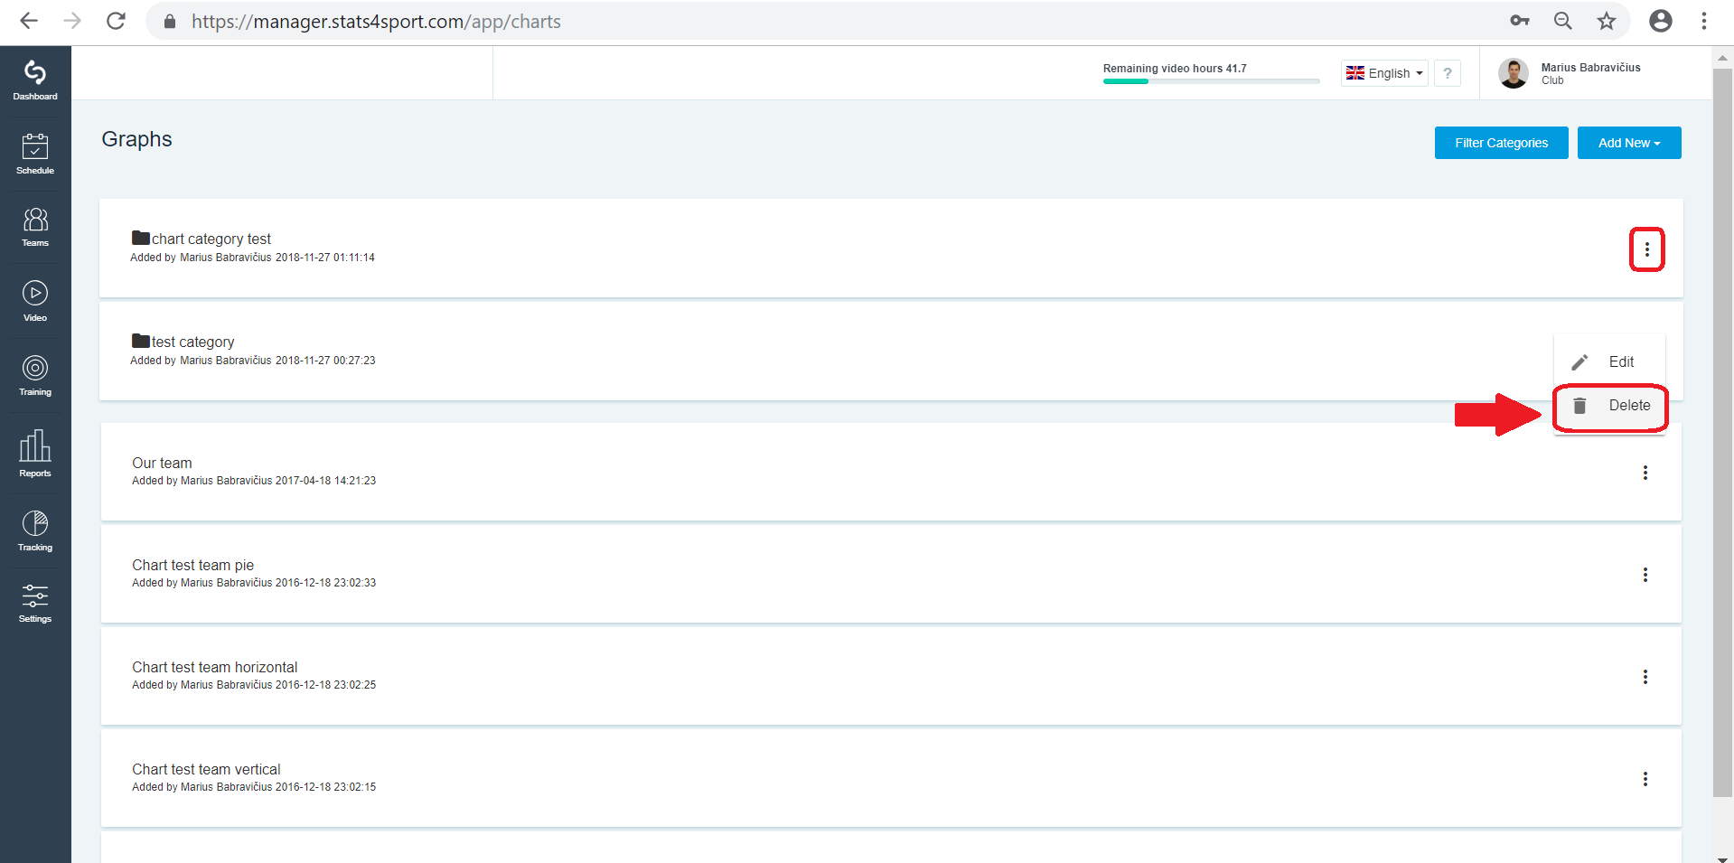Image resolution: width=1734 pixels, height=863 pixels.
Task: Open Chart test team vertical graph
Action: (206, 769)
